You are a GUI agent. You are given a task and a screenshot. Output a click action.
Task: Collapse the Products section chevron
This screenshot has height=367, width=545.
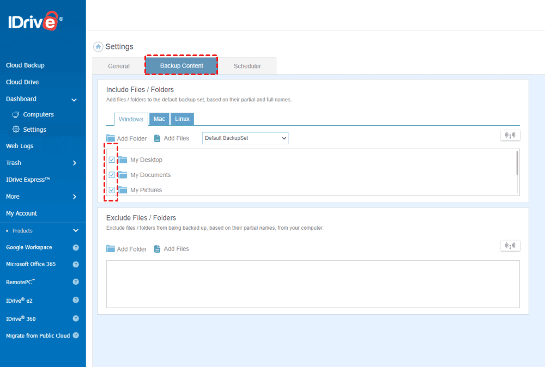click(76, 230)
